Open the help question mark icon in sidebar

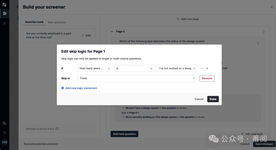click(x=5, y=133)
